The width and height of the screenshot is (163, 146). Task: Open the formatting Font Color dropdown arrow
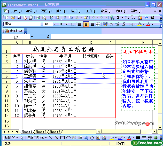pyautogui.click(x=152, y=25)
